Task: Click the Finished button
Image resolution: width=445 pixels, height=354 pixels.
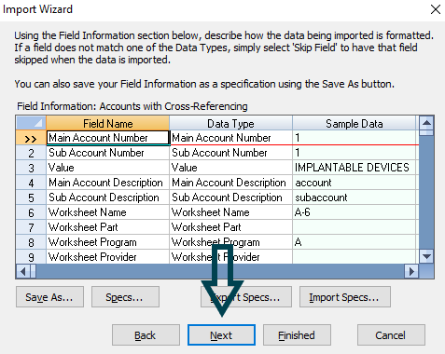Action: click(x=297, y=335)
